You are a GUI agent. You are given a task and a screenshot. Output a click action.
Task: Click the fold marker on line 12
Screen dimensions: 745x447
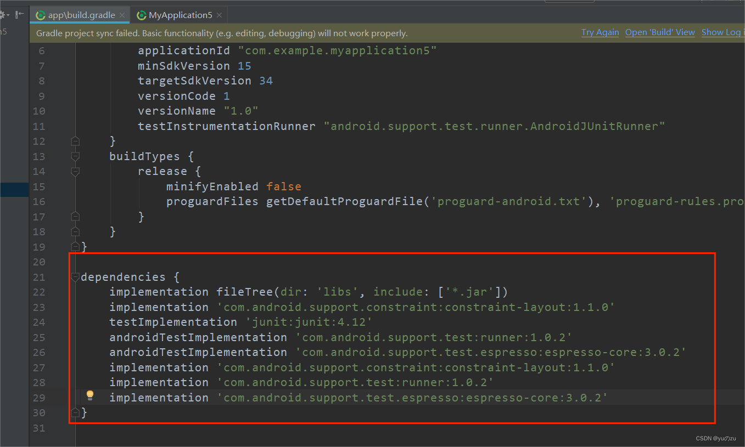75,141
